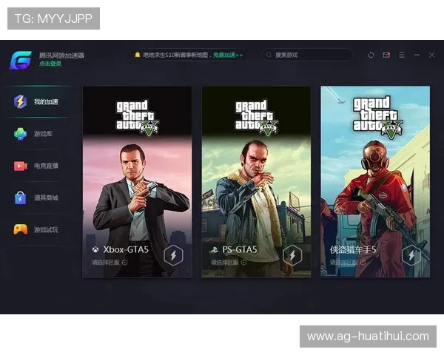Click the 免费加速 link in announcement

(x=227, y=55)
